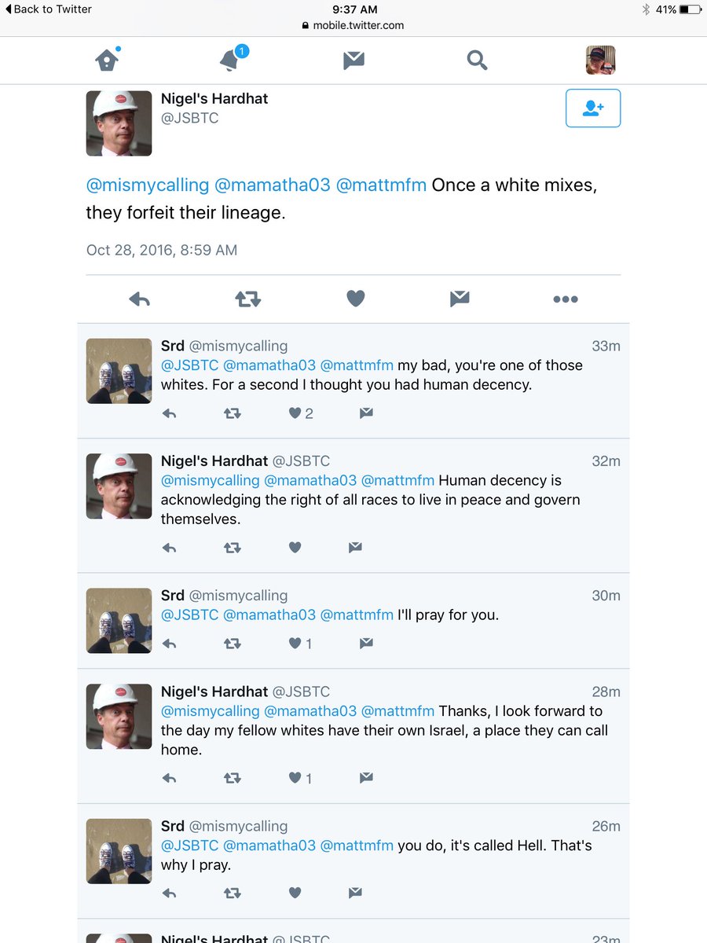Viewport: 707px width, 943px height.
Task: Reply to Srd's 'it's called Hell' tweet
Action: pyautogui.click(x=169, y=893)
